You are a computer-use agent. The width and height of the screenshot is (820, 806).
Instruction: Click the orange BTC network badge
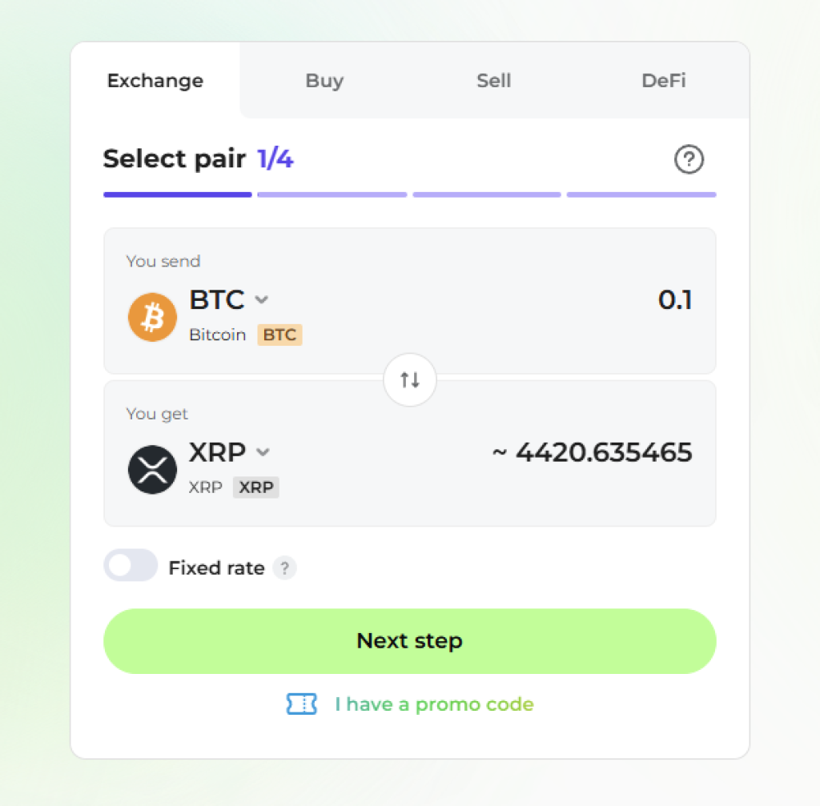279,335
